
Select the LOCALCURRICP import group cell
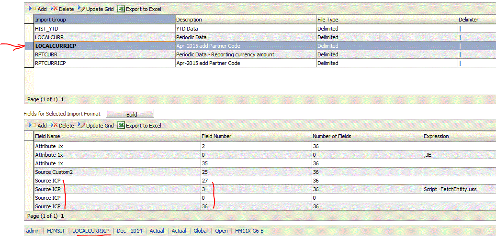click(105, 46)
